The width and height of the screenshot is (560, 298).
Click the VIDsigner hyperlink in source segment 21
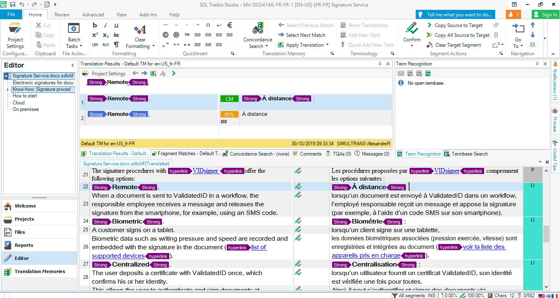pyautogui.click(x=205, y=171)
